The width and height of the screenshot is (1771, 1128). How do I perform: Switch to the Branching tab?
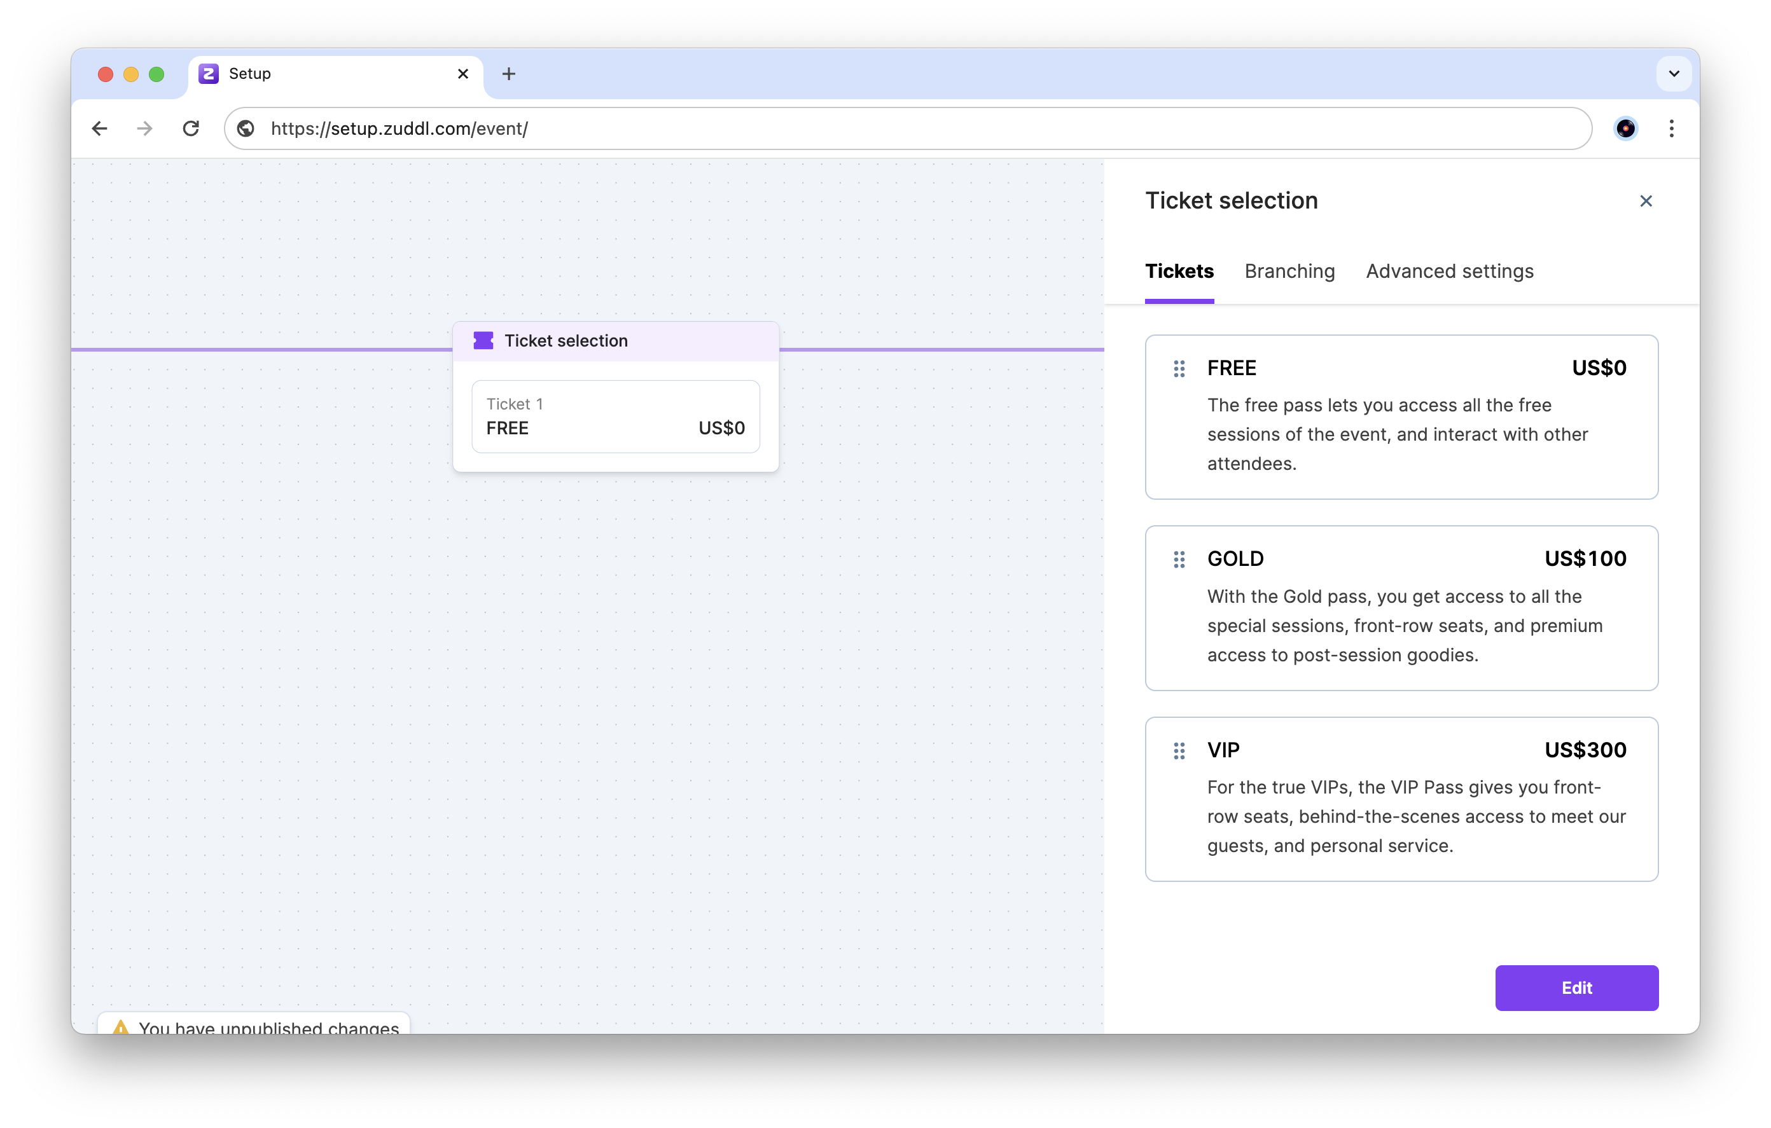pos(1289,272)
